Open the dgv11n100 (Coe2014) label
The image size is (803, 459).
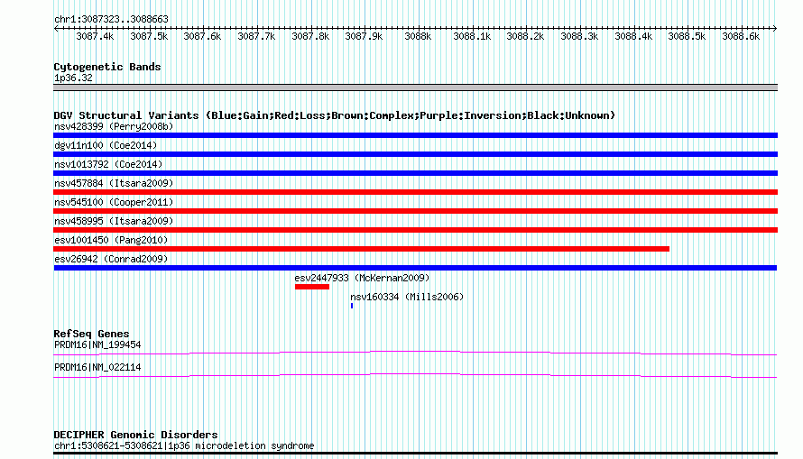point(106,145)
